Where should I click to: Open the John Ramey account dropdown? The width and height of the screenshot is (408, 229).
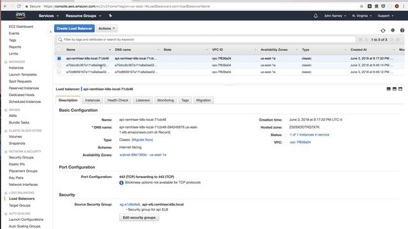pyautogui.click(x=335, y=16)
